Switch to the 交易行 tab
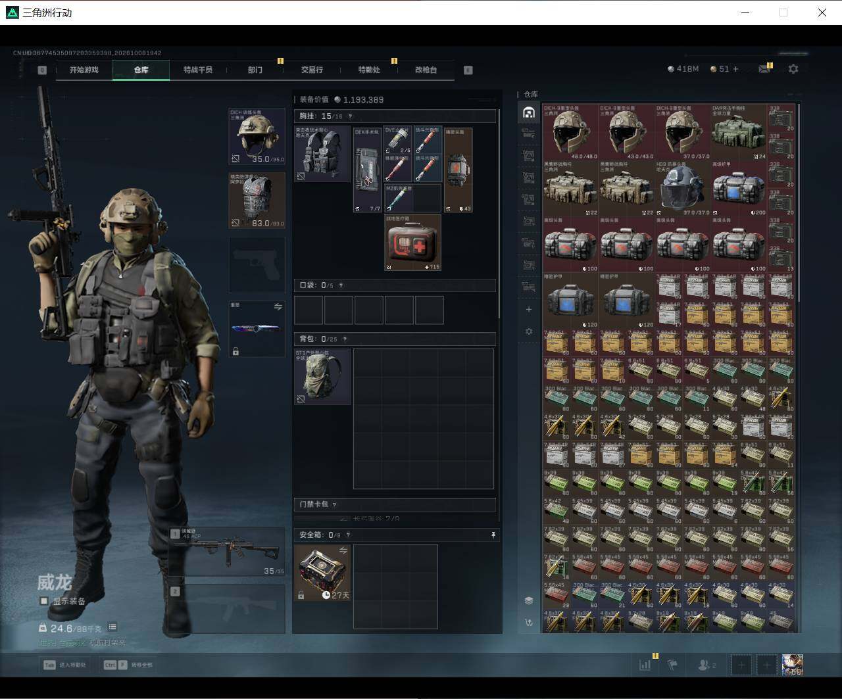Viewport: 842px width, 699px height. point(312,70)
